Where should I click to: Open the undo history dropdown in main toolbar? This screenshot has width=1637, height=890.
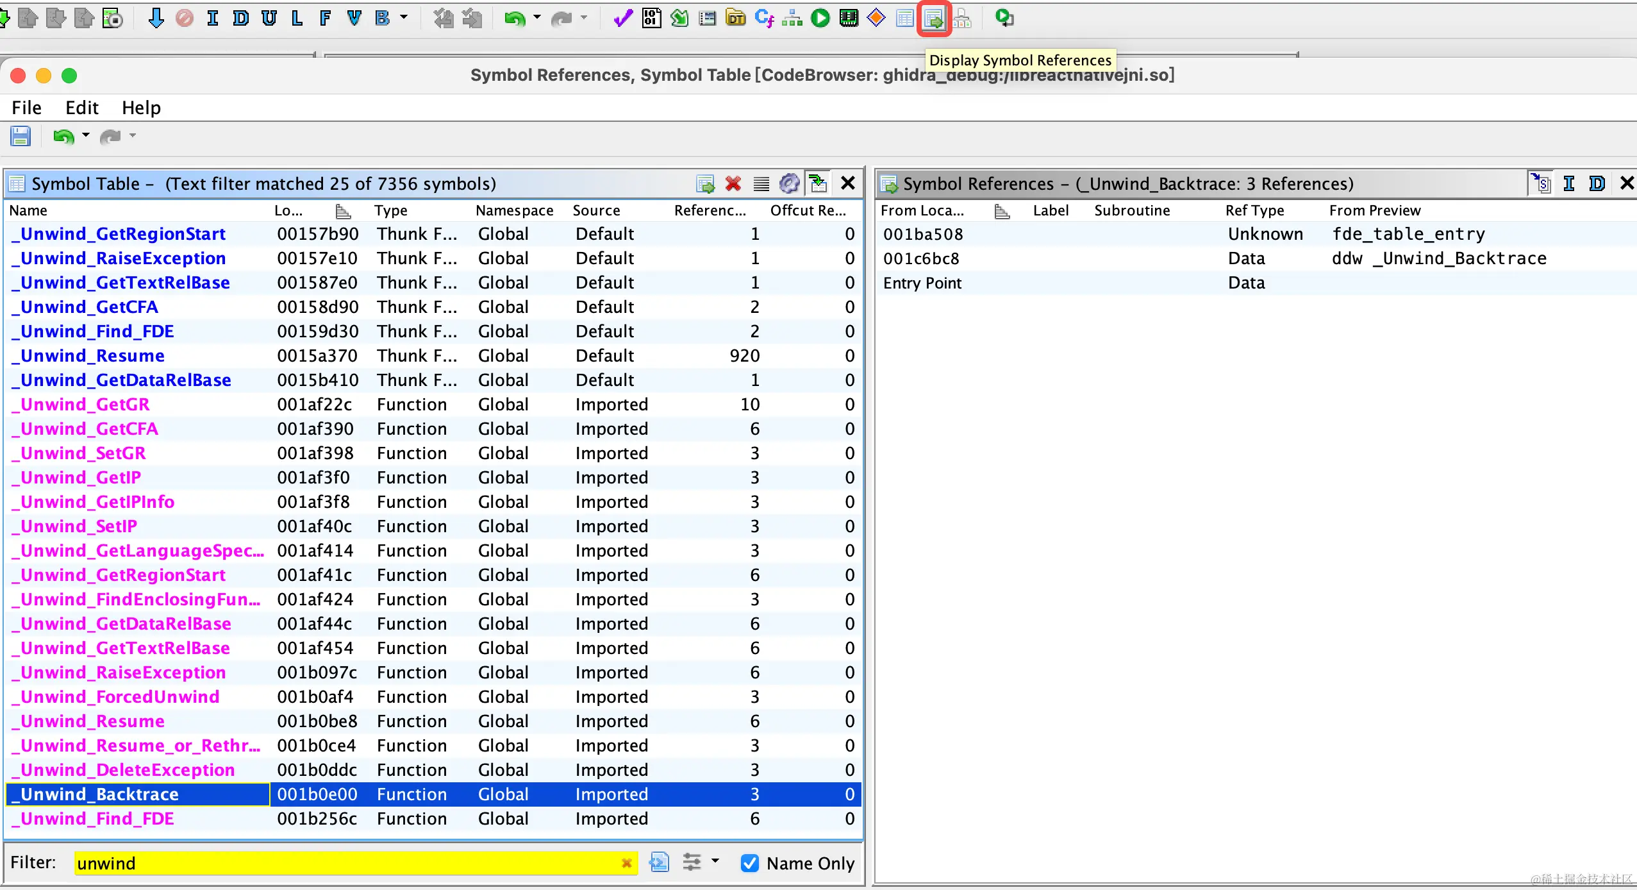(537, 17)
